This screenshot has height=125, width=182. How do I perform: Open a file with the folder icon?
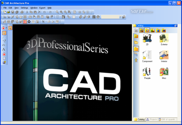(x=8, y=12)
